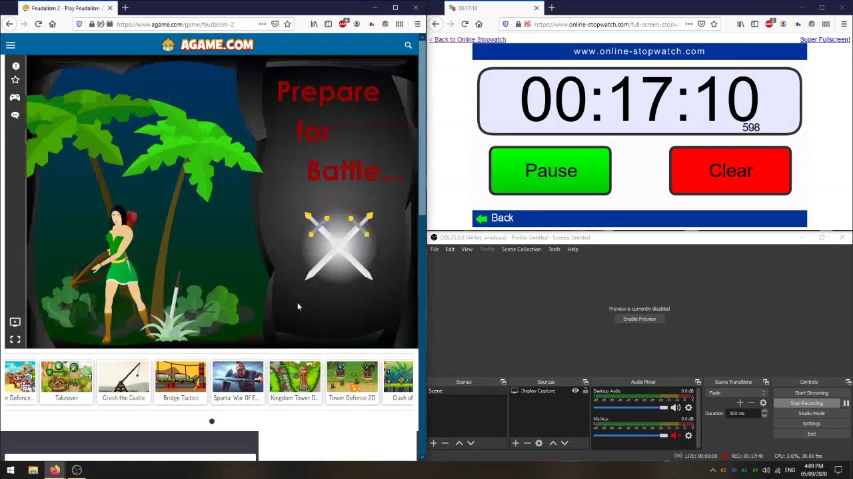The width and height of the screenshot is (853, 479).
Task: Toggle Studio Mode in OBS
Action: click(811, 413)
